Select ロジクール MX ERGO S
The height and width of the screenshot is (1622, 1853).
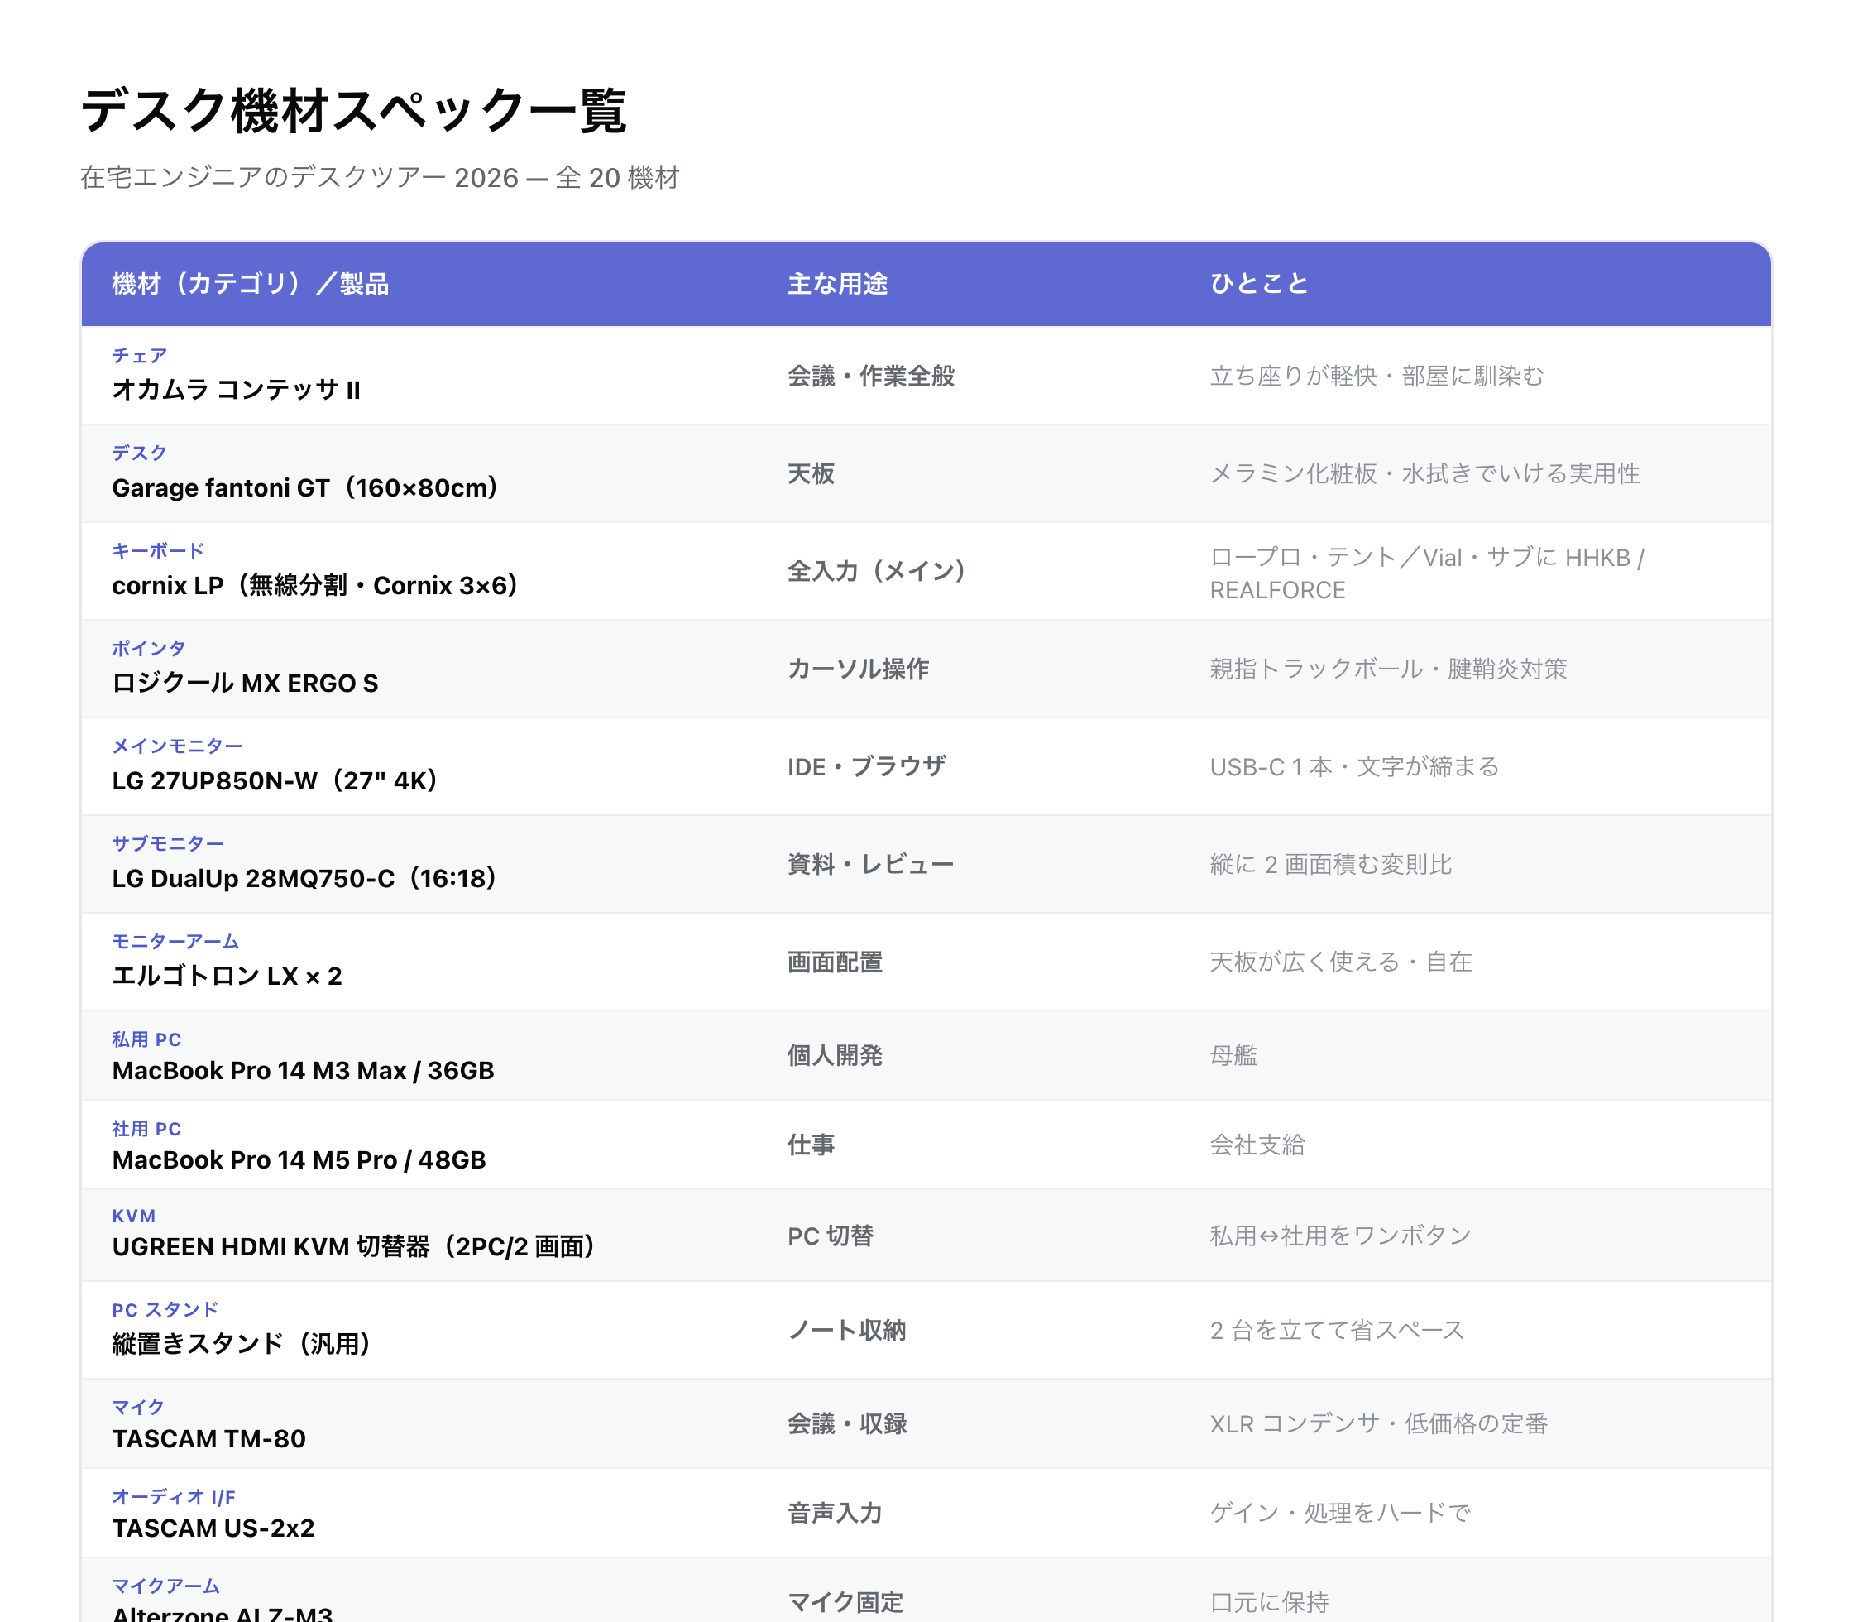tap(245, 684)
